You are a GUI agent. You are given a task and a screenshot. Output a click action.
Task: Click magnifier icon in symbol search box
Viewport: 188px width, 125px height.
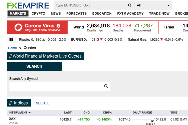click(106, 86)
